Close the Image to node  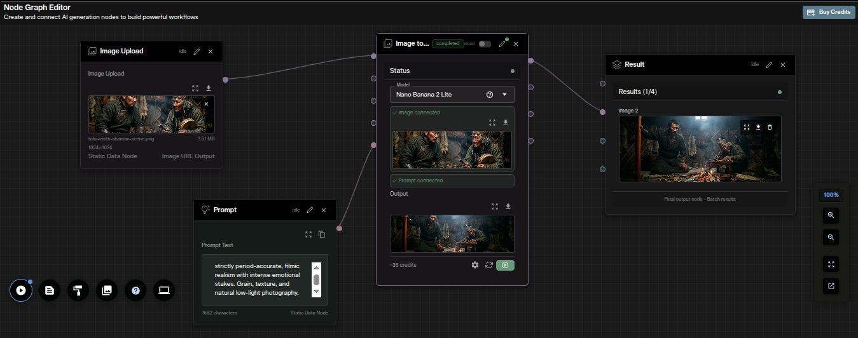[516, 44]
